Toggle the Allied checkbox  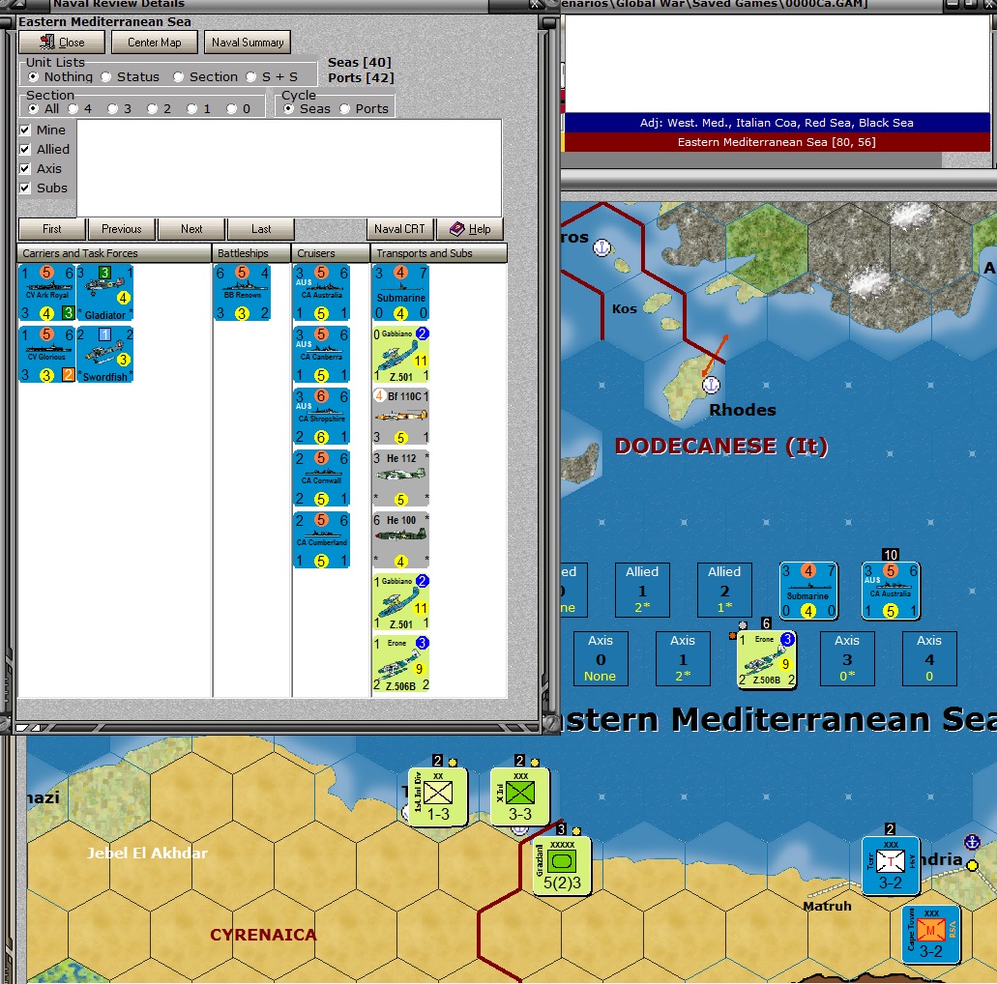point(44,150)
